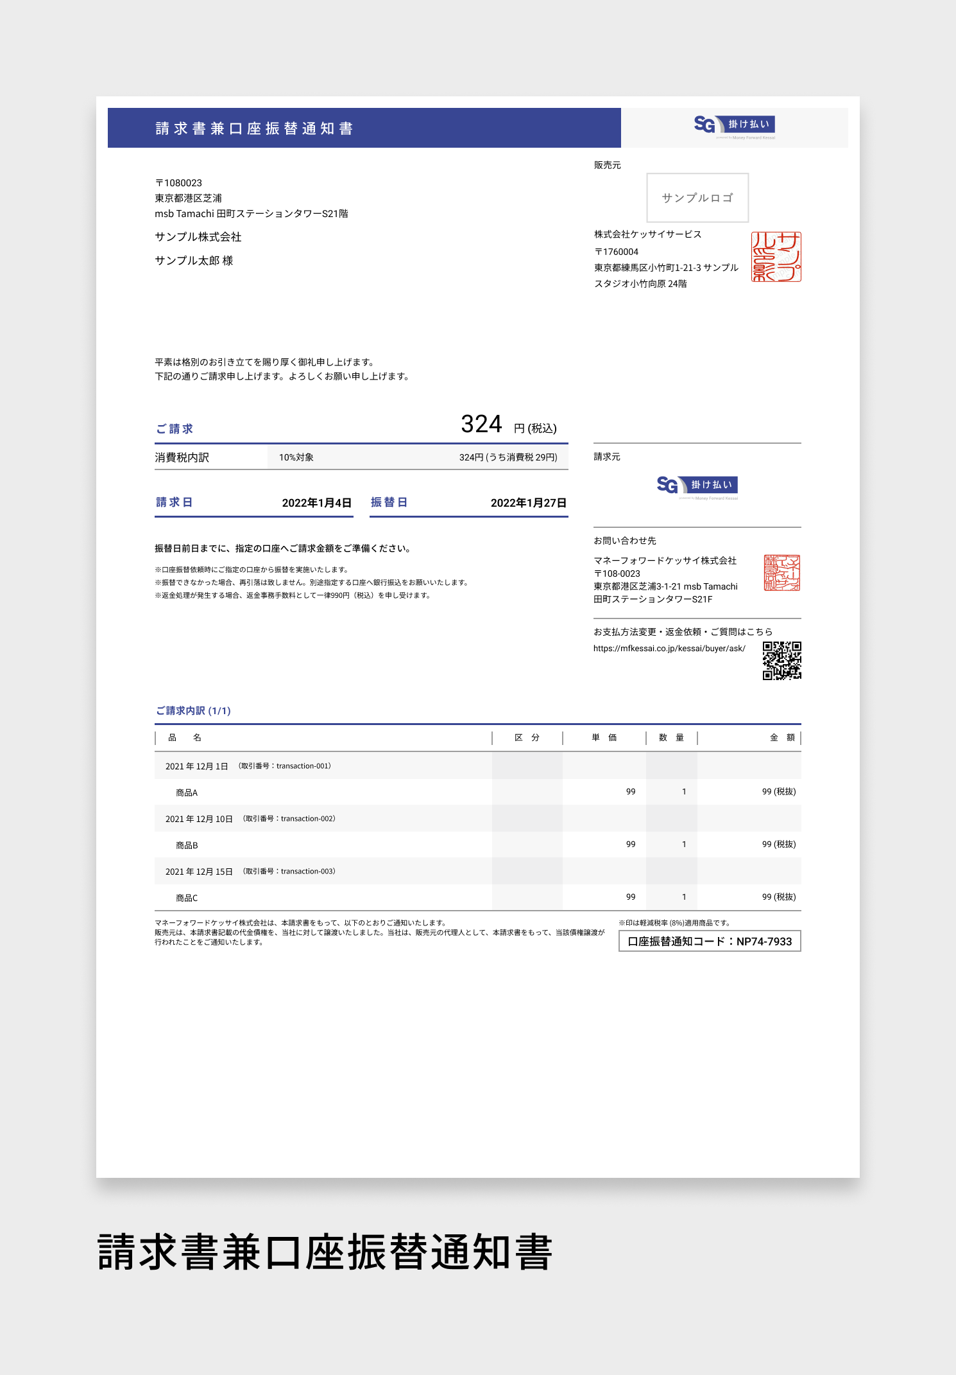The height and width of the screenshot is (1375, 956).
Task: Click the SG 掛け払い logo in header
Action: pyautogui.click(x=735, y=127)
